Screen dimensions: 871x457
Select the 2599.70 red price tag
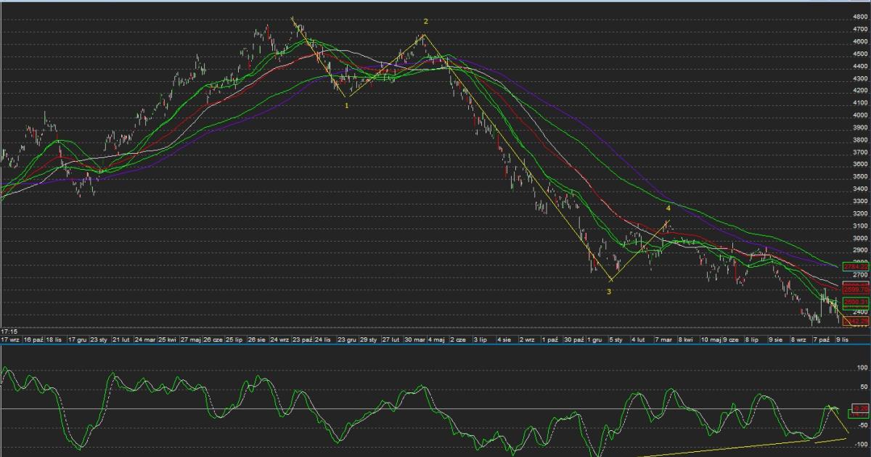click(x=855, y=289)
